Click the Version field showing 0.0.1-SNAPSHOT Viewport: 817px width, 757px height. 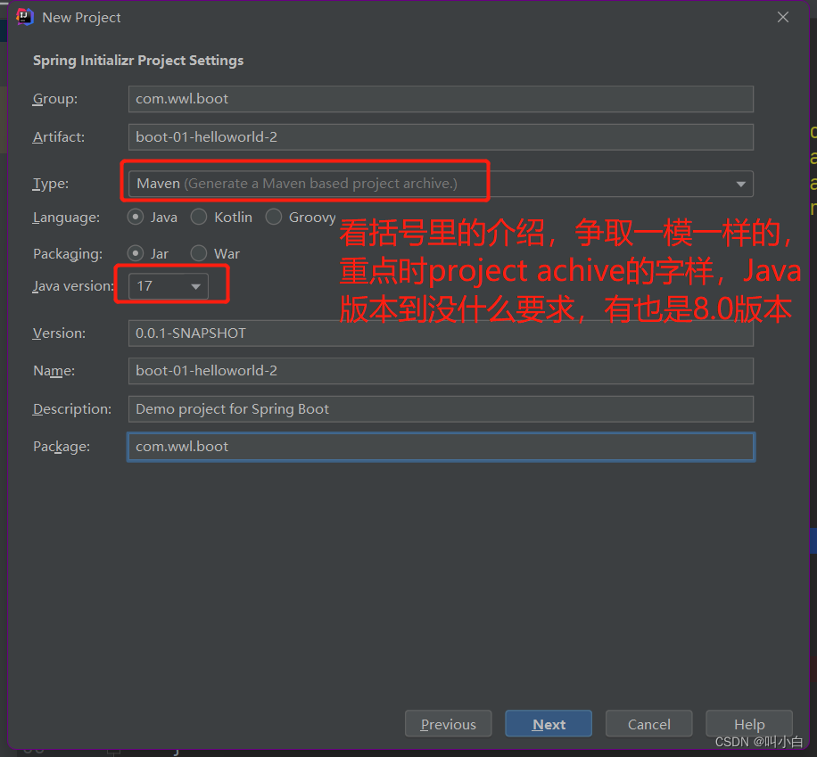(441, 333)
